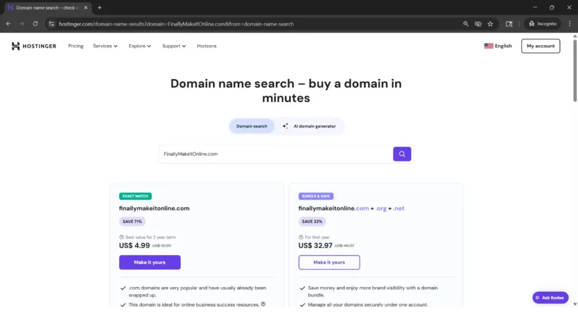Open the Horizons menu item
Viewport: 578px width, 325px height.
point(207,46)
